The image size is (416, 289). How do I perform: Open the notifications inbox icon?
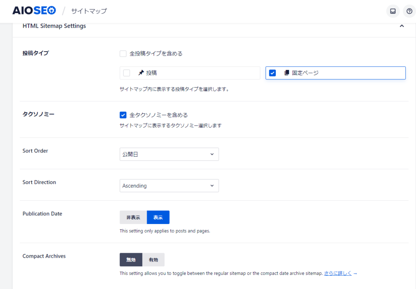tap(393, 11)
